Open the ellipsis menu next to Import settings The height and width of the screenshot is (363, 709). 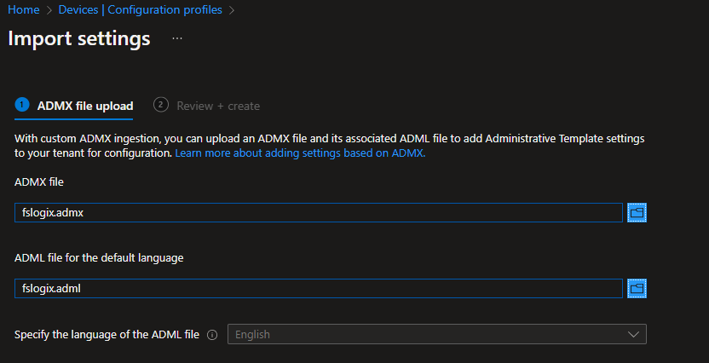coord(177,39)
